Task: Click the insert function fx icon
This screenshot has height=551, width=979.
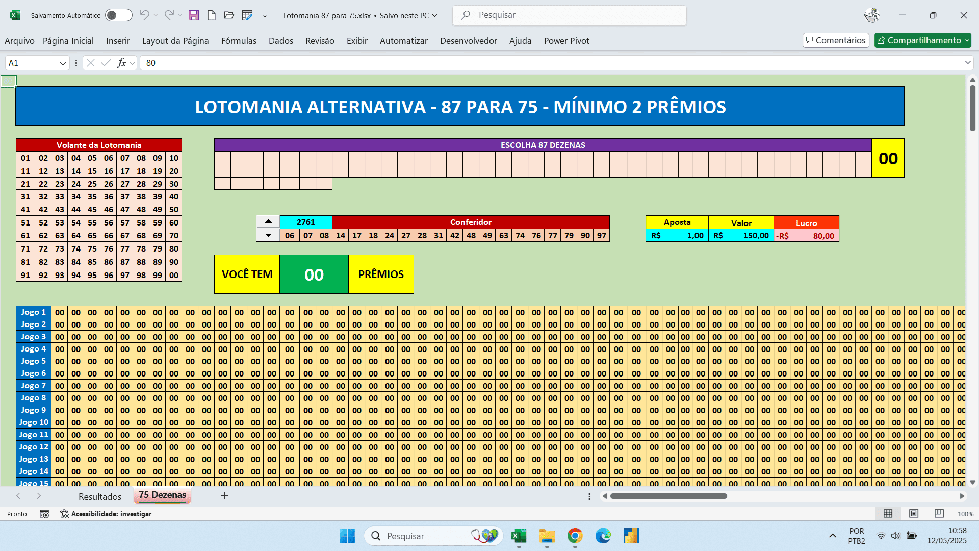Action: [x=121, y=63]
